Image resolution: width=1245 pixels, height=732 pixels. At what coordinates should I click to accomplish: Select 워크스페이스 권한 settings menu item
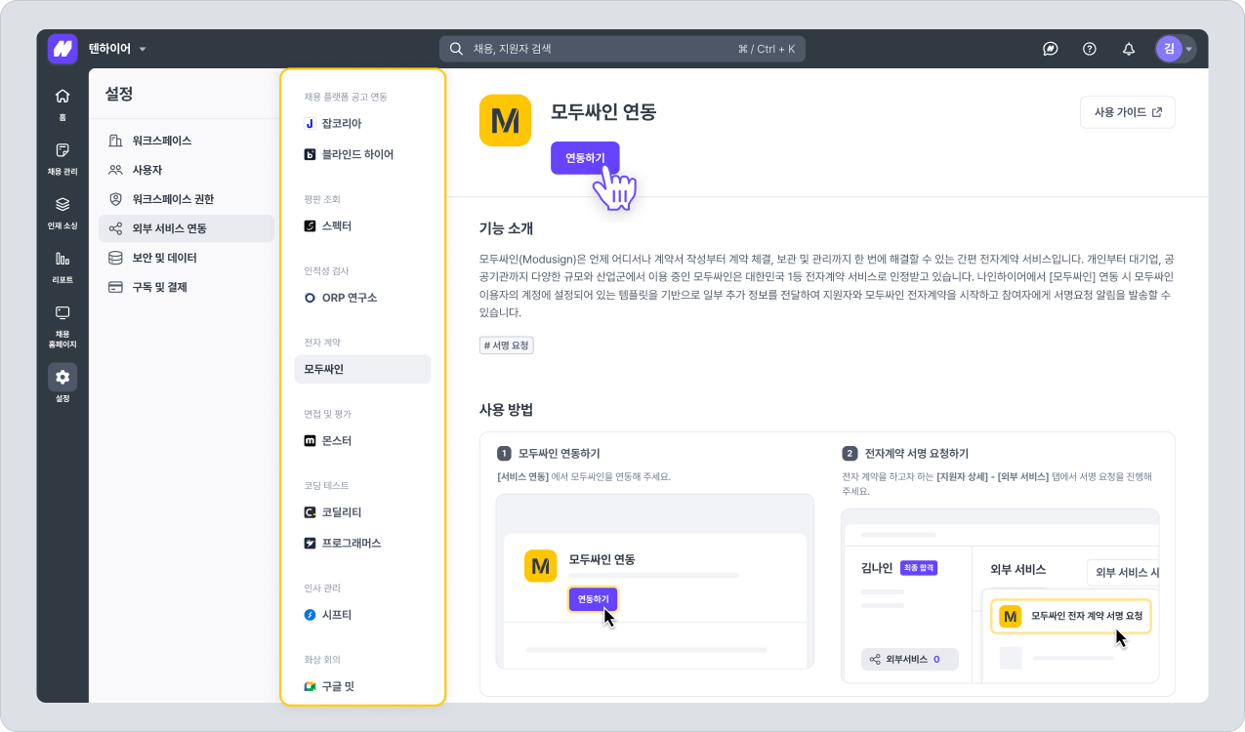pyautogui.click(x=186, y=199)
